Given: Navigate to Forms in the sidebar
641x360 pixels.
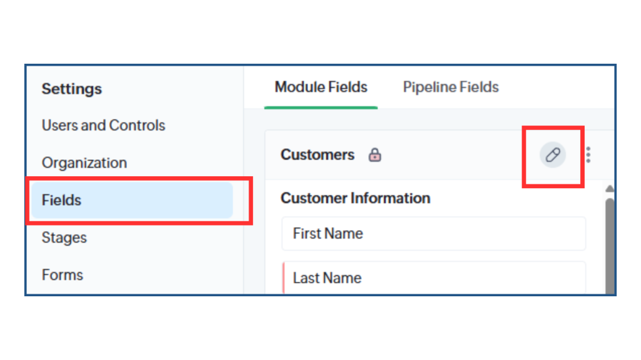Looking at the screenshot, I should [62, 275].
